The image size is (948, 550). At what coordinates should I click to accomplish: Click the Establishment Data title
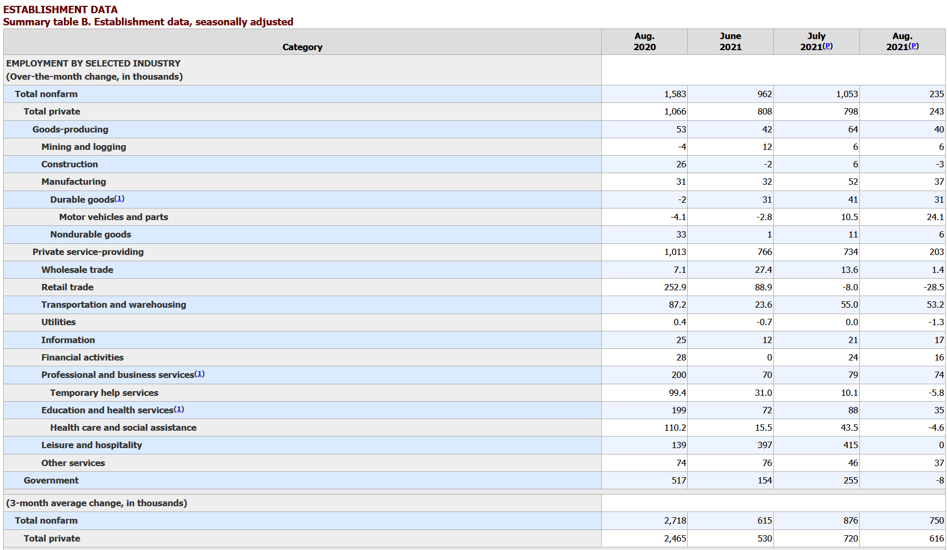(x=60, y=10)
